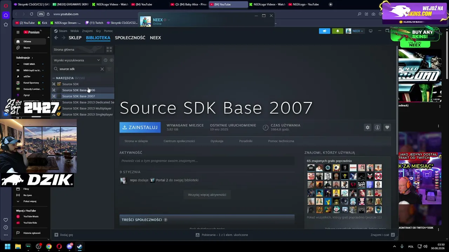Open Steam notifications bell

point(338,31)
